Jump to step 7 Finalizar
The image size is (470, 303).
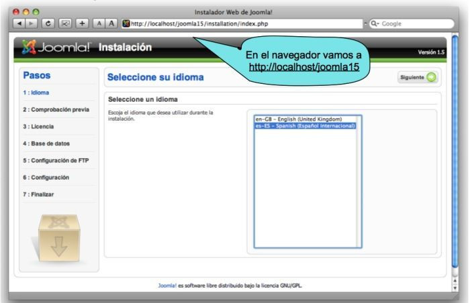(31, 194)
